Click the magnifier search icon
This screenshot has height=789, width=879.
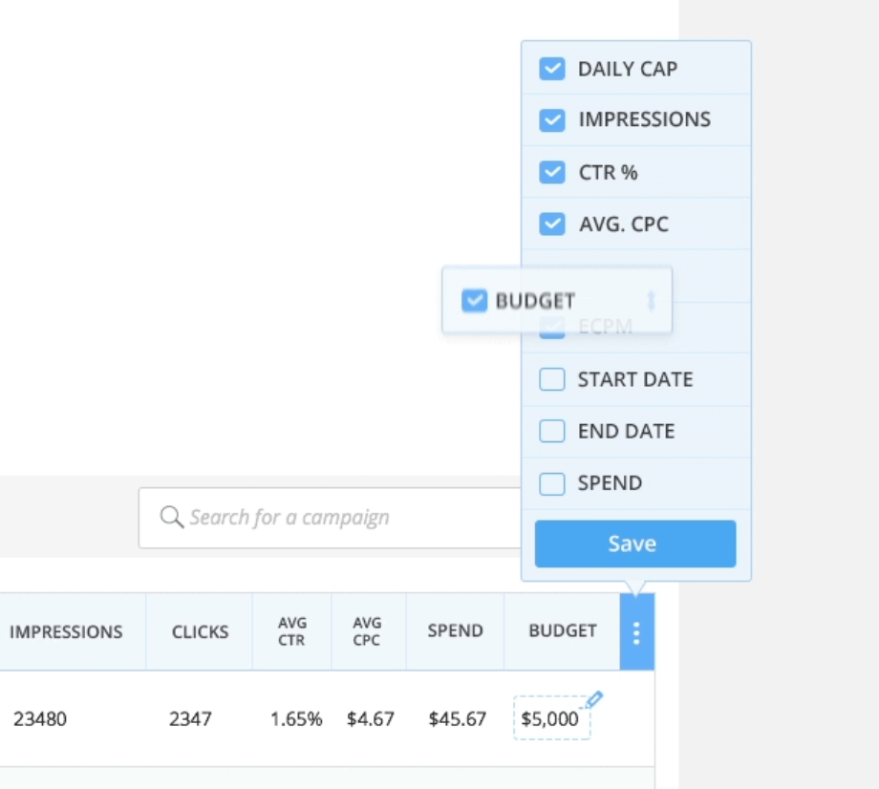pyautogui.click(x=172, y=517)
